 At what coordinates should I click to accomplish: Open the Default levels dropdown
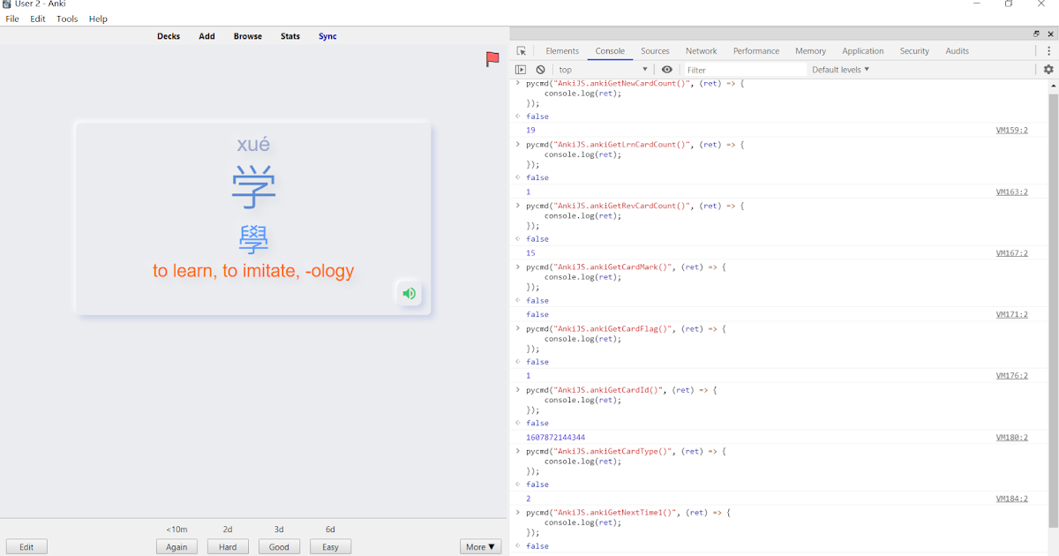839,69
